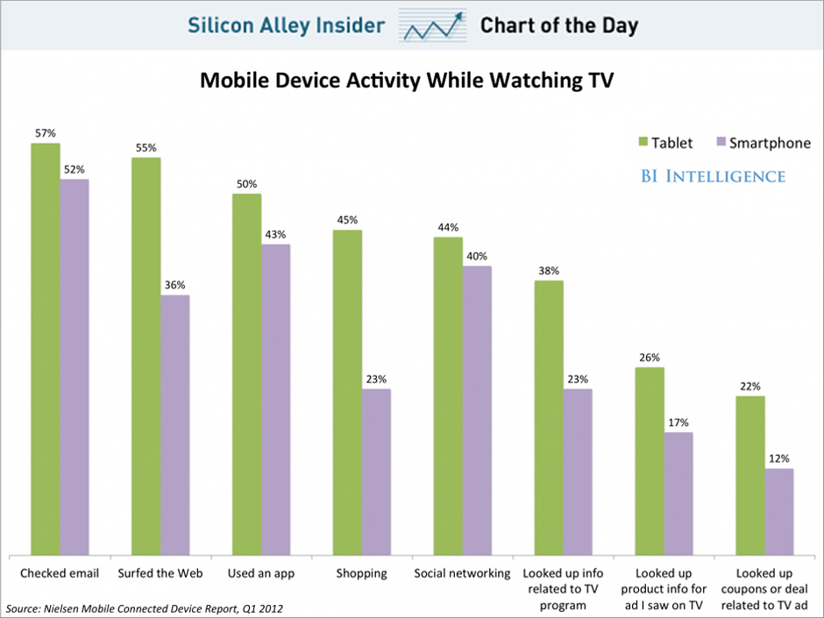The width and height of the screenshot is (824, 618).
Task: Click the chart line arrow logo icon
Action: [x=432, y=26]
